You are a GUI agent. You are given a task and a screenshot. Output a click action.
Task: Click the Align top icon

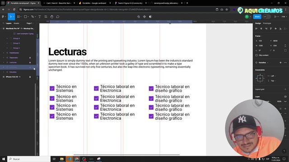pyautogui.click(x=271, y=29)
